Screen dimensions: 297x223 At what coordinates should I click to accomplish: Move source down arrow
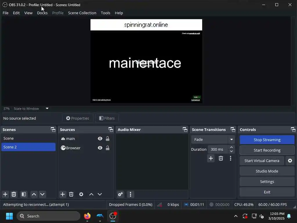tap(100, 194)
